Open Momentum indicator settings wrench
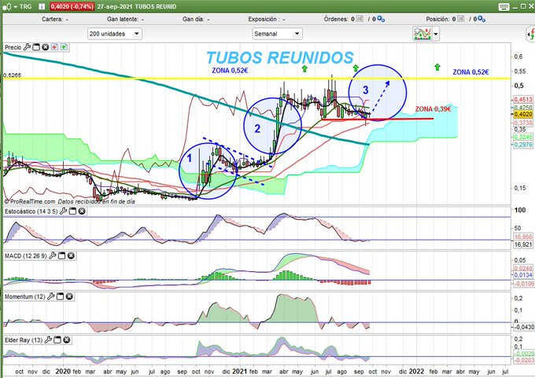The width and height of the screenshot is (535, 378). click(x=51, y=296)
